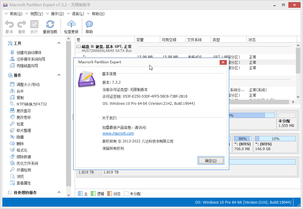Select the 706.0 MB NTFS partition block
The height and width of the screenshot is (209, 303).
point(243,144)
